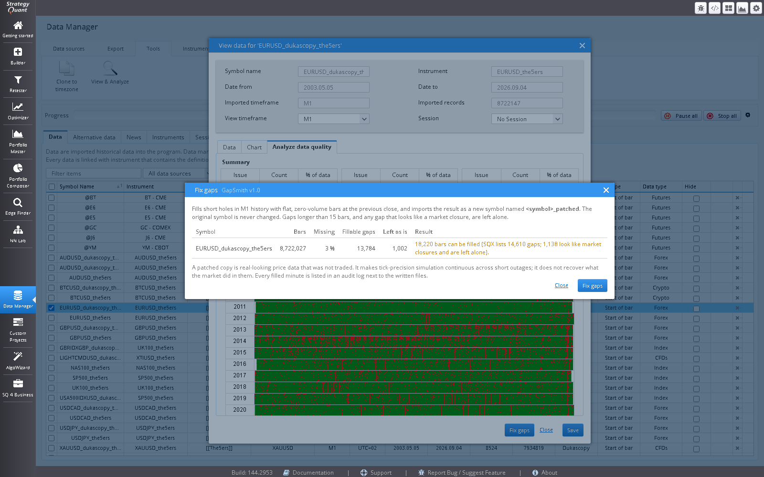Open Alternative data tab
764x477 pixels.
(x=94, y=137)
